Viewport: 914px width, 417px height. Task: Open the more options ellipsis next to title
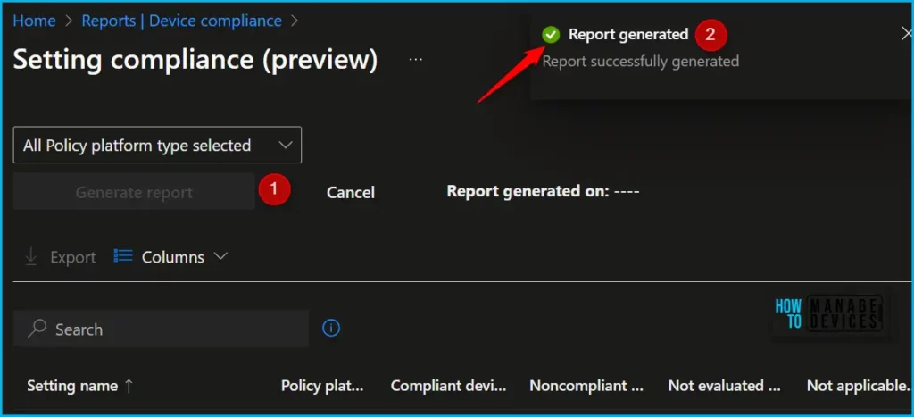(416, 60)
